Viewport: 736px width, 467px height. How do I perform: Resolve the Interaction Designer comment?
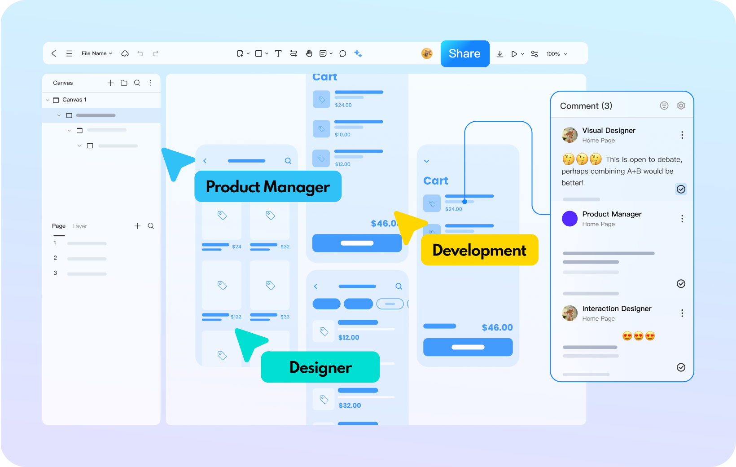tap(681, 367)
